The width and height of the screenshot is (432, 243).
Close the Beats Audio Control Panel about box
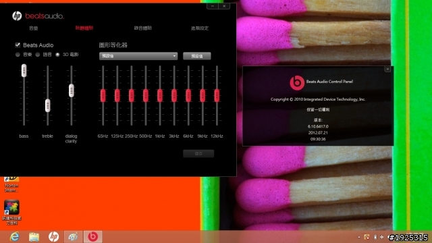(387, 69)
